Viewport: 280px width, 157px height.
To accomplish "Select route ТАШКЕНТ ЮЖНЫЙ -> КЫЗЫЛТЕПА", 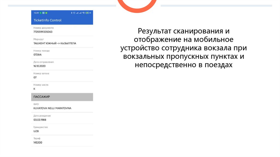I will [x=55, y=43].
